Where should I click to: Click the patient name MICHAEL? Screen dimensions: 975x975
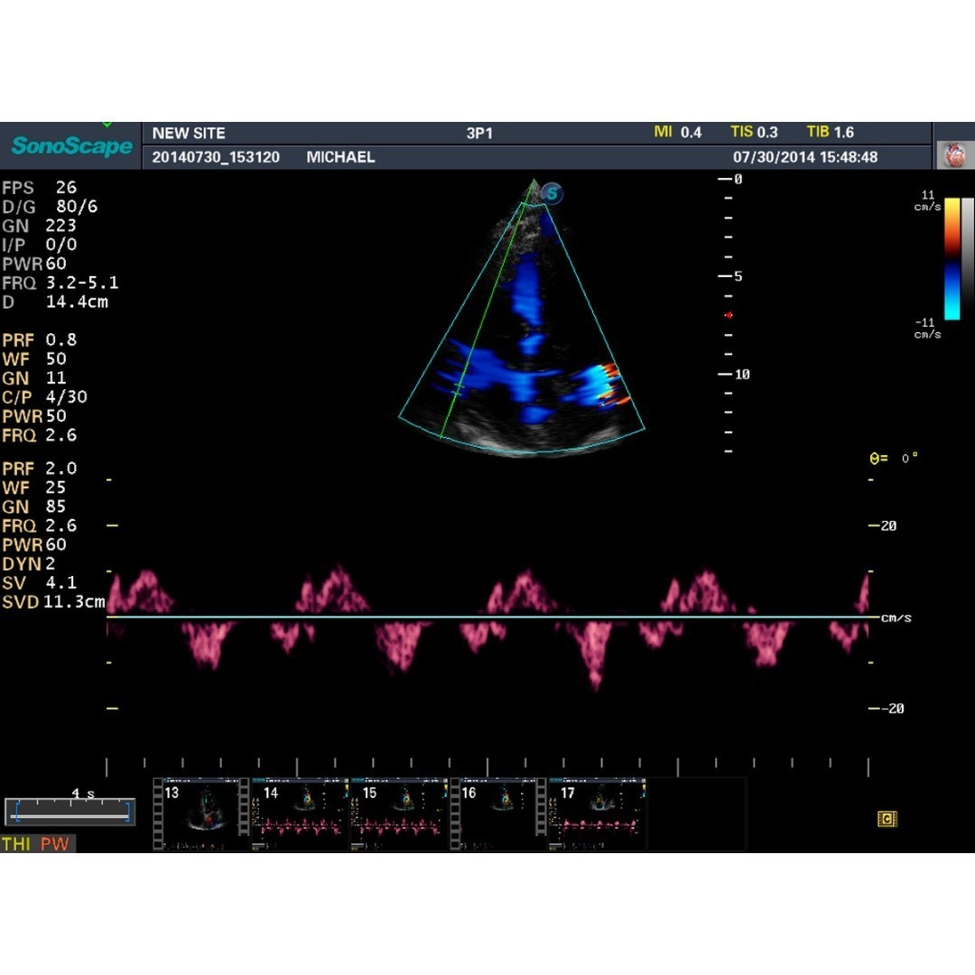(x=340, y=157)
